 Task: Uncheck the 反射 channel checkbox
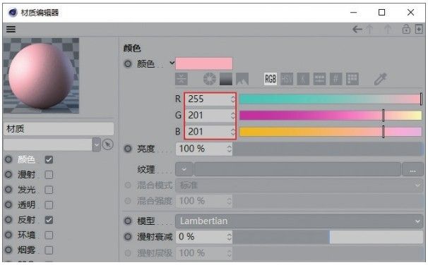coord(49,220)
